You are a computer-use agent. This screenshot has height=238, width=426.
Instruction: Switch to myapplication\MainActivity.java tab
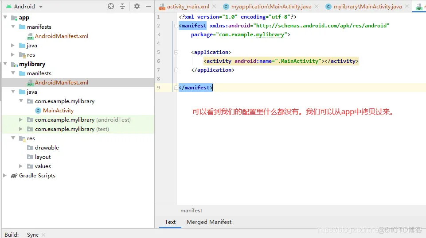271,7
